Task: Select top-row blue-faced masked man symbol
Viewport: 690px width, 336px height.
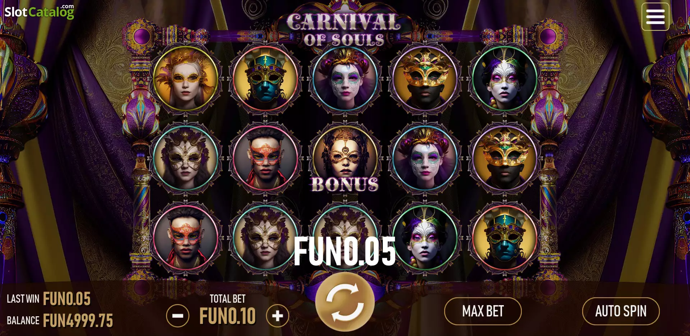Action: [x=265, y=78]
